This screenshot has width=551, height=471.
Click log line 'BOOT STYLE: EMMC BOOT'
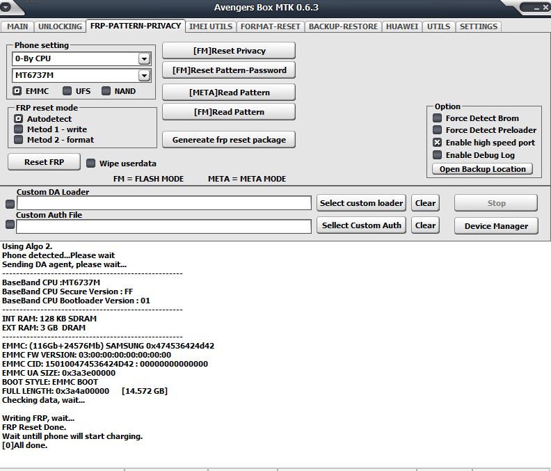(50, 382)
